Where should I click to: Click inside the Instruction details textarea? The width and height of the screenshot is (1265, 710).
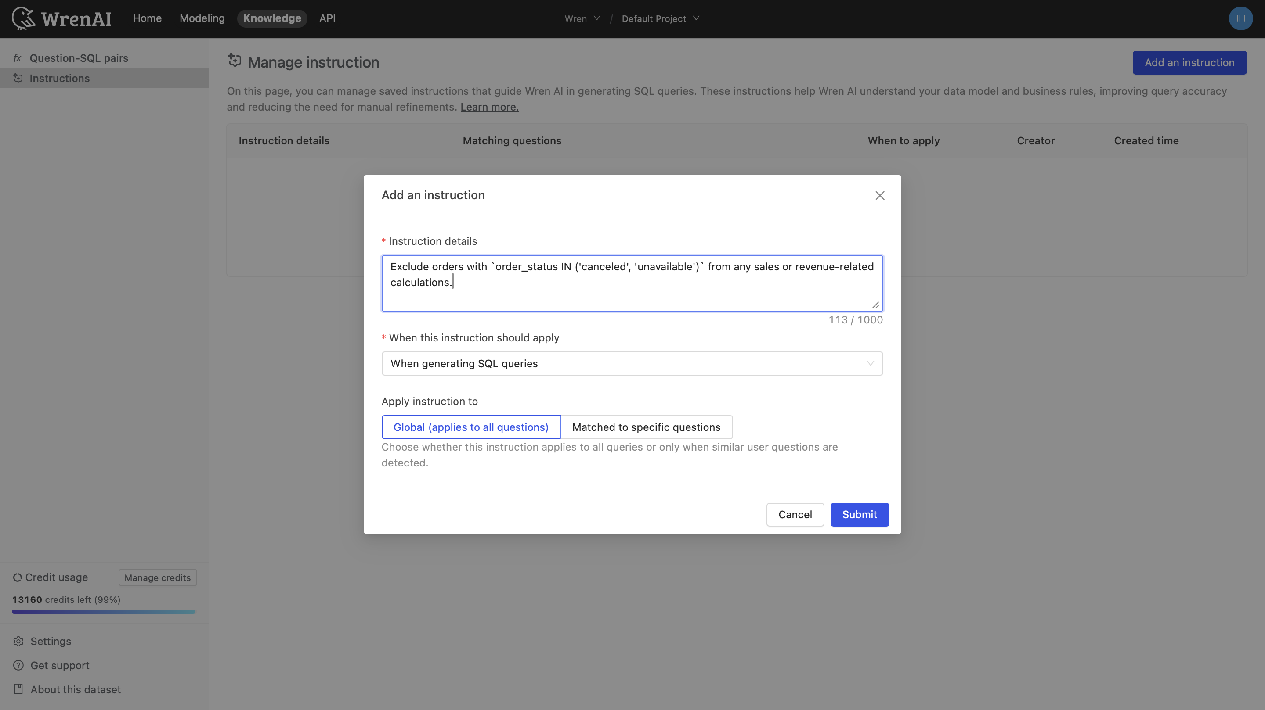(x=632, y=283)
